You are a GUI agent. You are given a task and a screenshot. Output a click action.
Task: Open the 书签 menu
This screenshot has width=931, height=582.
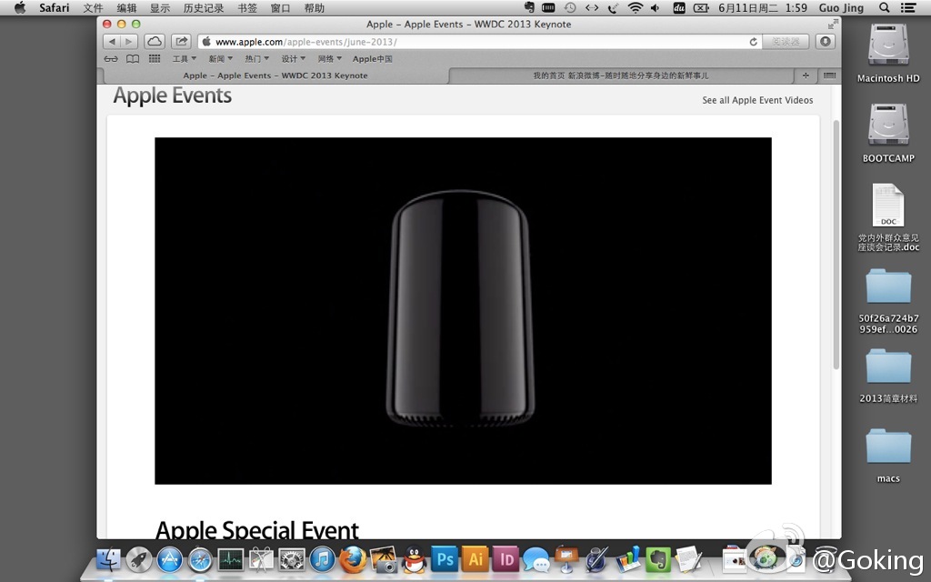[x=247, y=7]
